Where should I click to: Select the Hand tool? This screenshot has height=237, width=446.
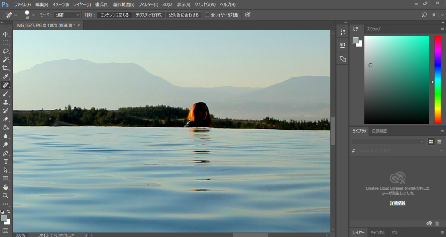[x=6, y=187]
